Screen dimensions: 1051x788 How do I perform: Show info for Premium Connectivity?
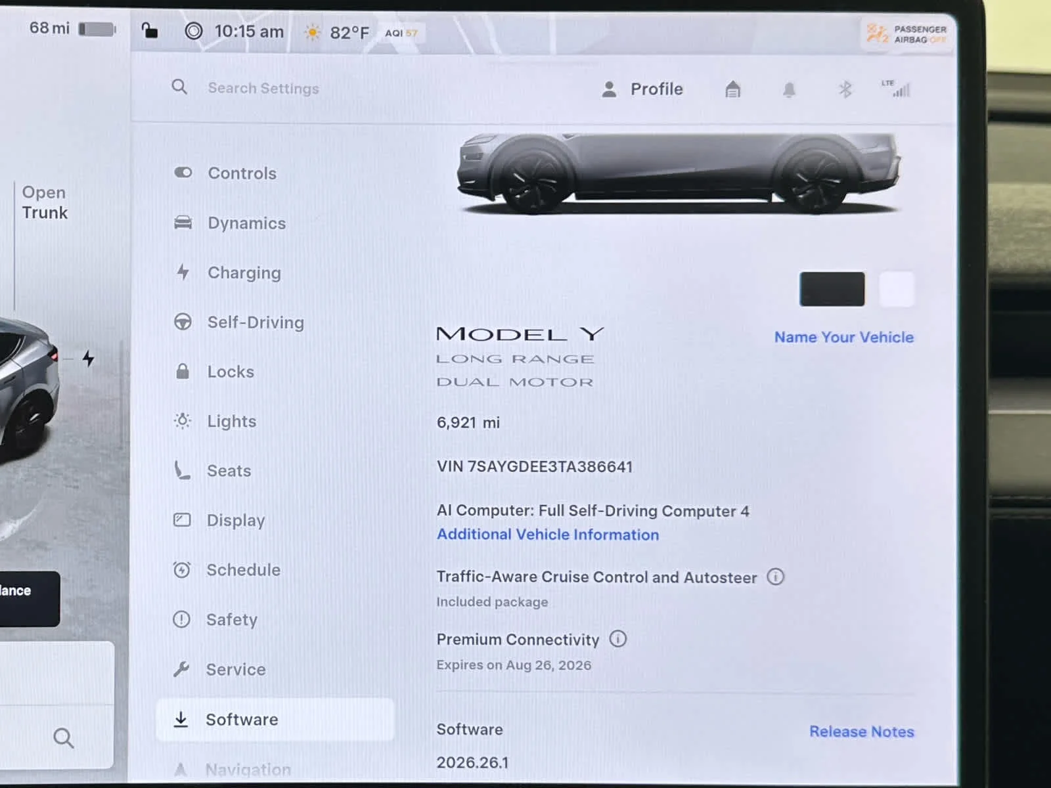(618, 638)
